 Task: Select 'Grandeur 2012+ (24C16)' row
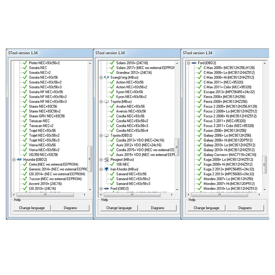pos(134,73)
